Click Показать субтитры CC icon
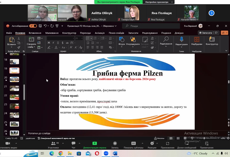Image resolution: width=230 pixels, height=157 pixels. click(x=133, y=143)
